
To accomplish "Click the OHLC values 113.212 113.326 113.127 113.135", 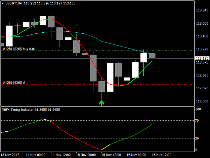I will click(50, 3).
